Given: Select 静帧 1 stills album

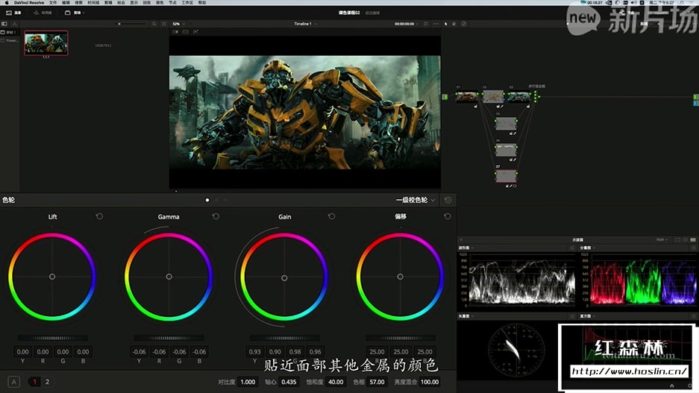Looking at the screenshot, I should click(x=10, y=33).
